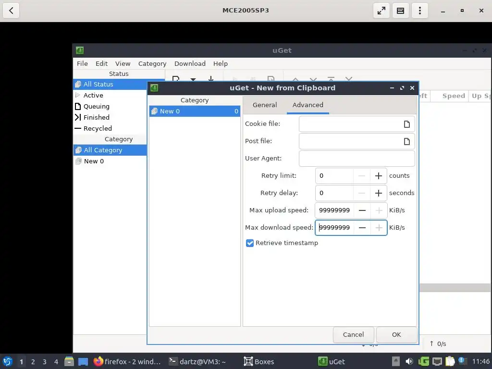
Task: Click the removable media tray icon
Action: pyautogui.click(x=396, y=361)
